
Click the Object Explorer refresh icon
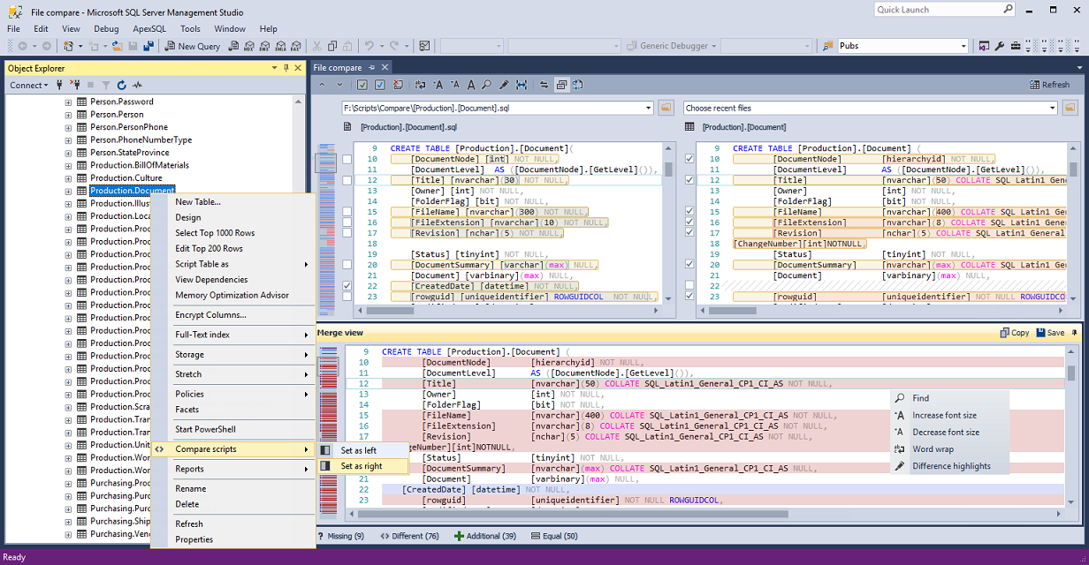121,86
